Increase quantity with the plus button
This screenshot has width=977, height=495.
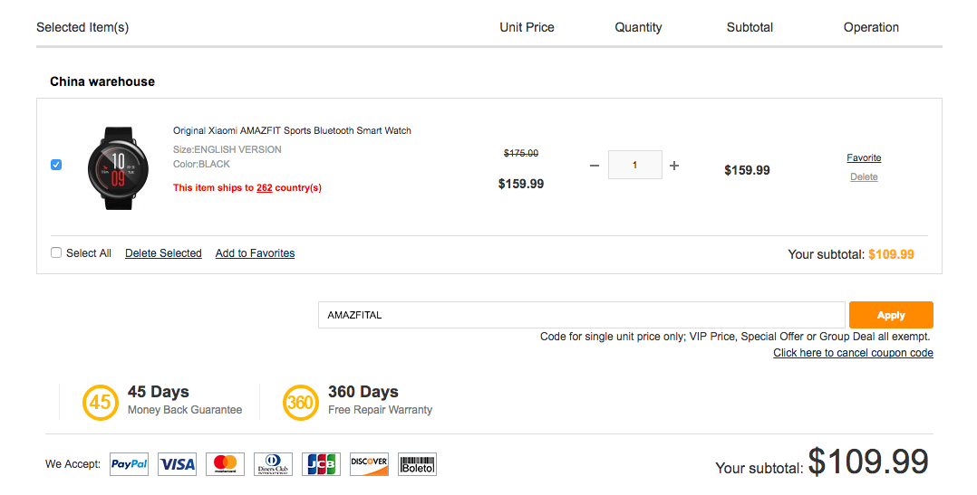click(674, 166)
